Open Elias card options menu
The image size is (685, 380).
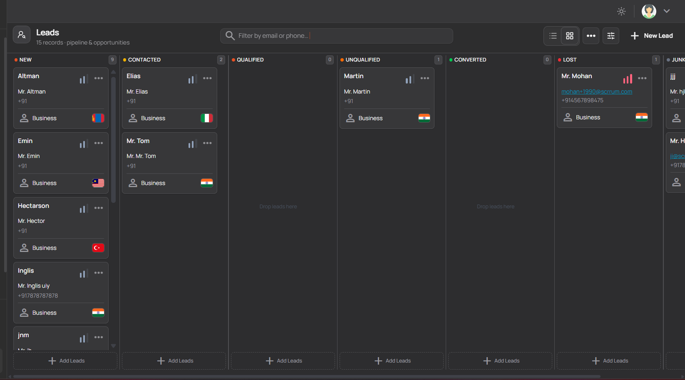[x=207, y=78]
